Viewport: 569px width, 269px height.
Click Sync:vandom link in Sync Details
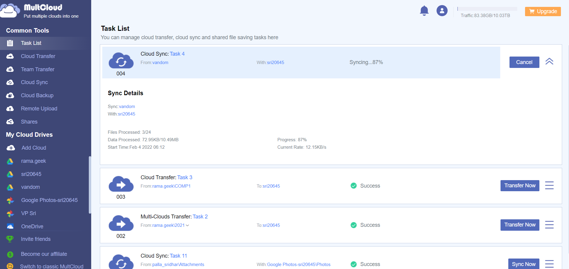127,107
